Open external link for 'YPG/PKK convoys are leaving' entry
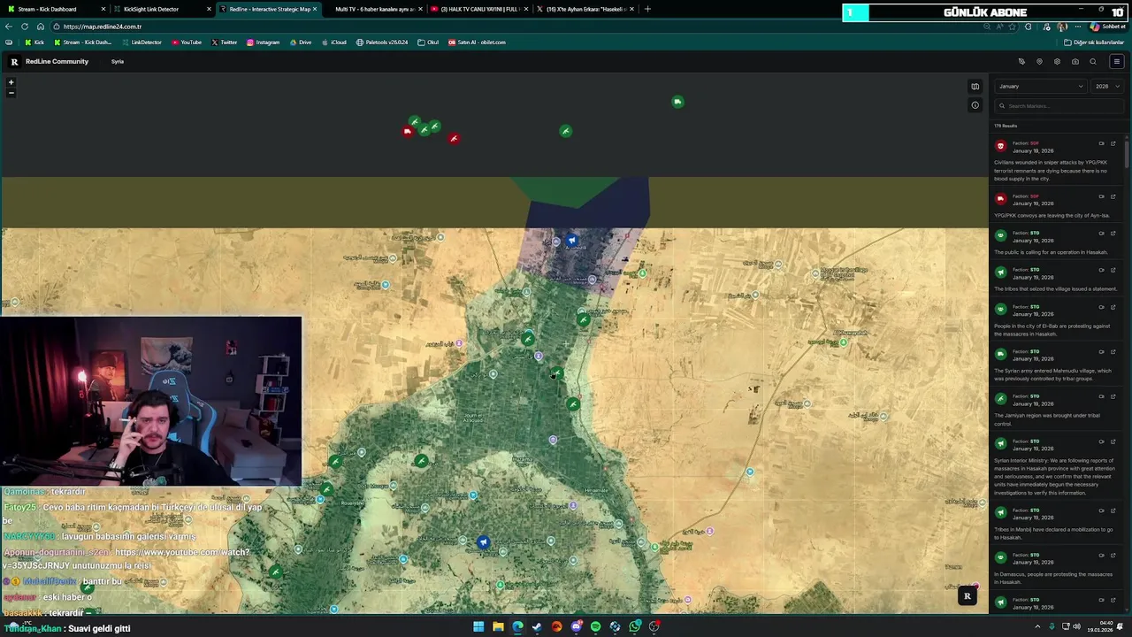Image resolution: width=1132 pixels, height=637 pixels. (1113, 196)
